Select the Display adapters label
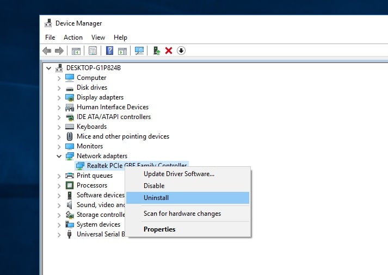 (100, 97)
